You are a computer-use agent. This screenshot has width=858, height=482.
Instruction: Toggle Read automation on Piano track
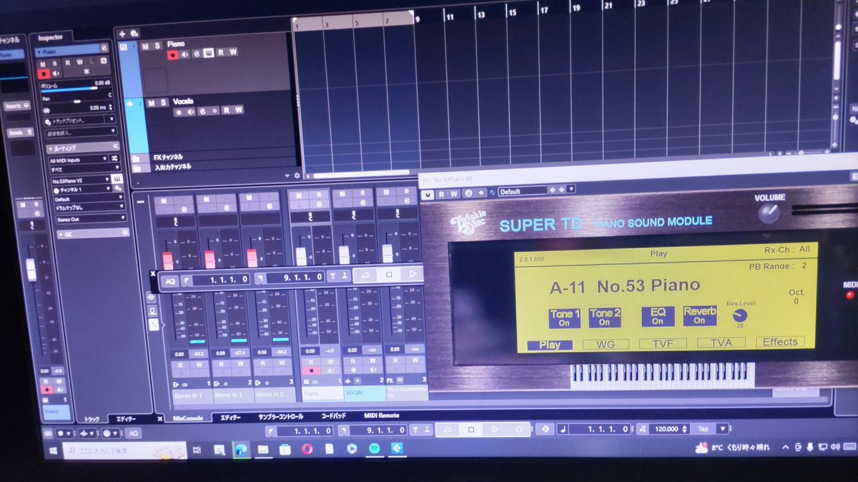pos(221,52)
